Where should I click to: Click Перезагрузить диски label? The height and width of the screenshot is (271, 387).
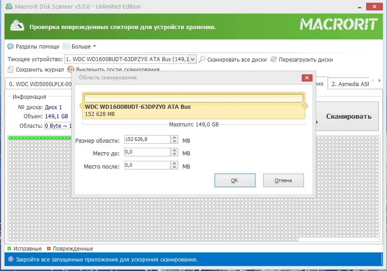click(306, 60)
